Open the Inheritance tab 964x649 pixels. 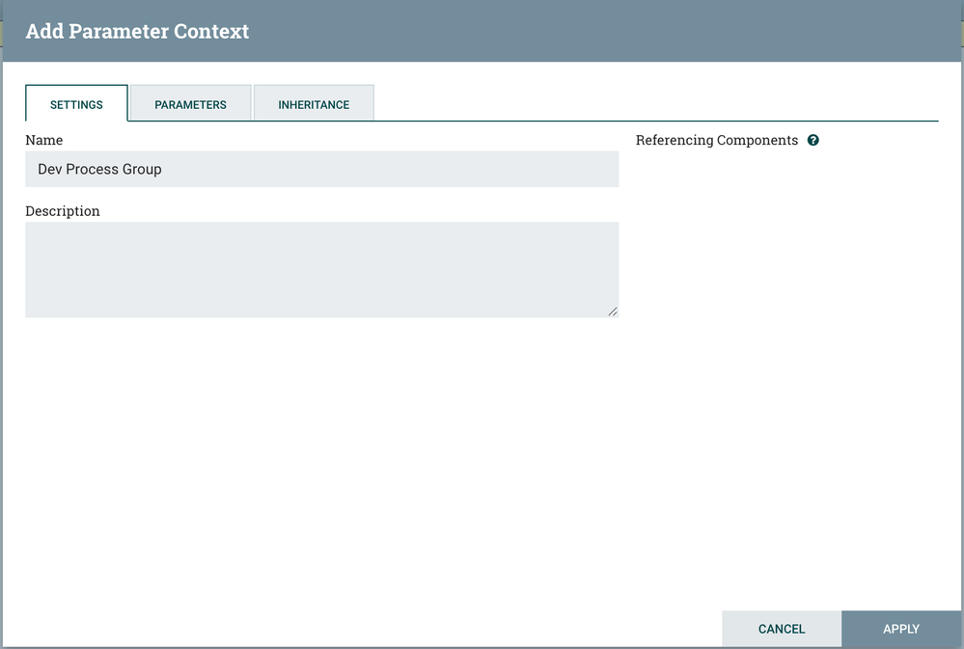(314, 104)
